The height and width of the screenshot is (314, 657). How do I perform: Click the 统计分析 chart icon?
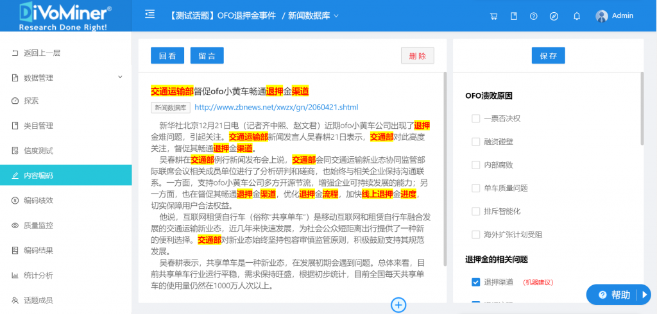[x=15, y=276]
